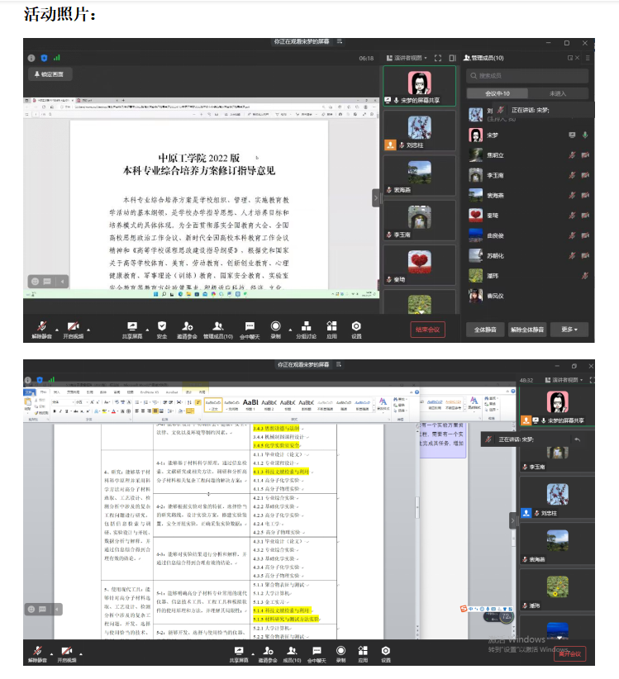Click 应用 apps icon in the upper meeting window

tap(331, 328)
